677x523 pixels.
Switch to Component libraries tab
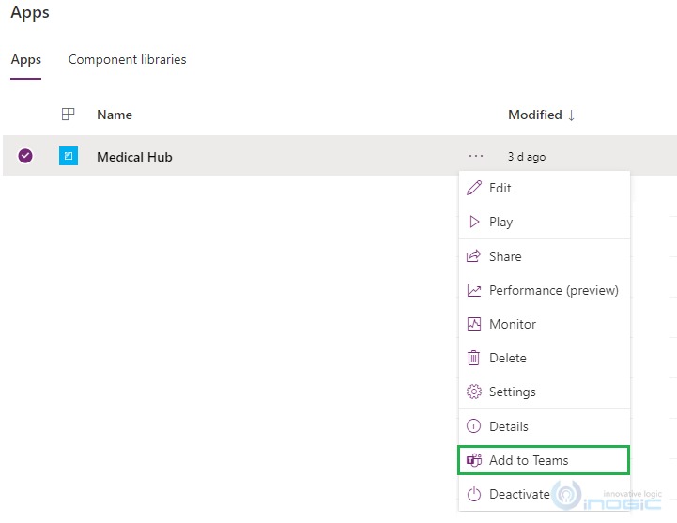(x=127, y=59)
